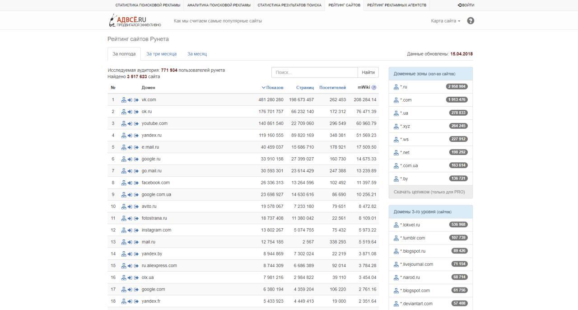This screenshot has width=578, height=310.
Task: Click the sitemap icon in the yandex.ru row
Action: (124, 135)
